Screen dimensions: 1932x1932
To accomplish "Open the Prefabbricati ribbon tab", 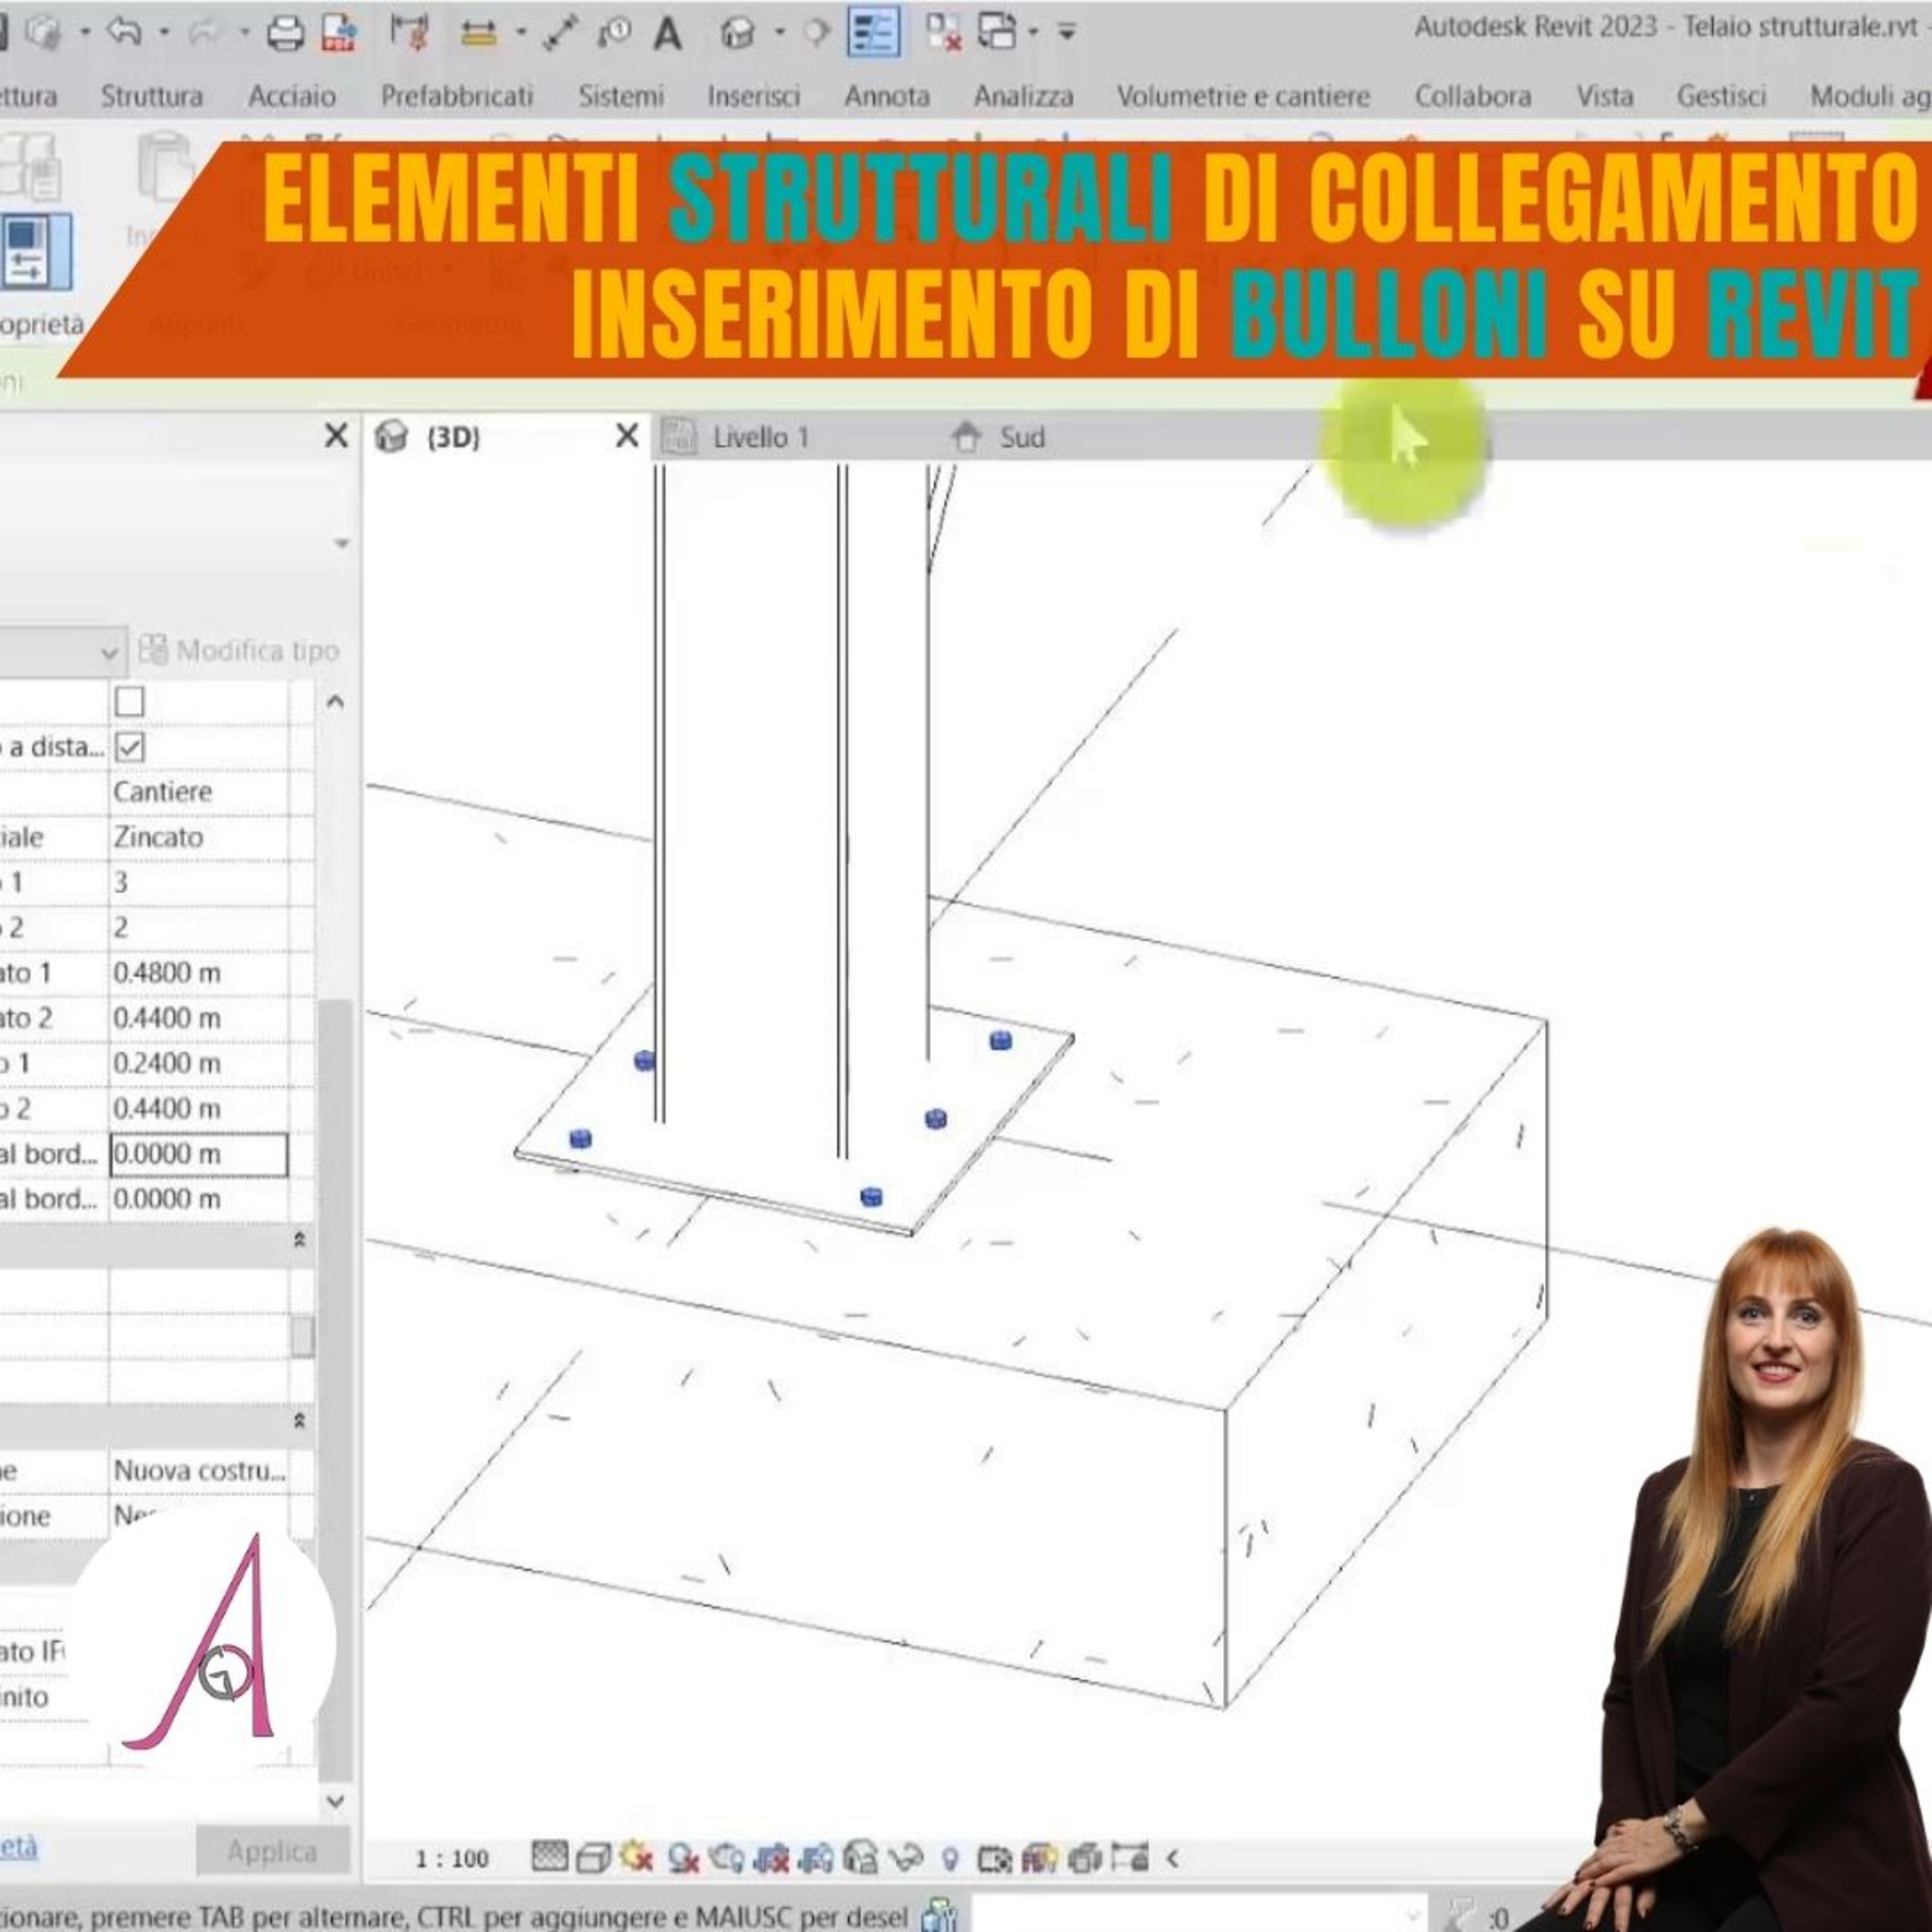I will [456, 96].
